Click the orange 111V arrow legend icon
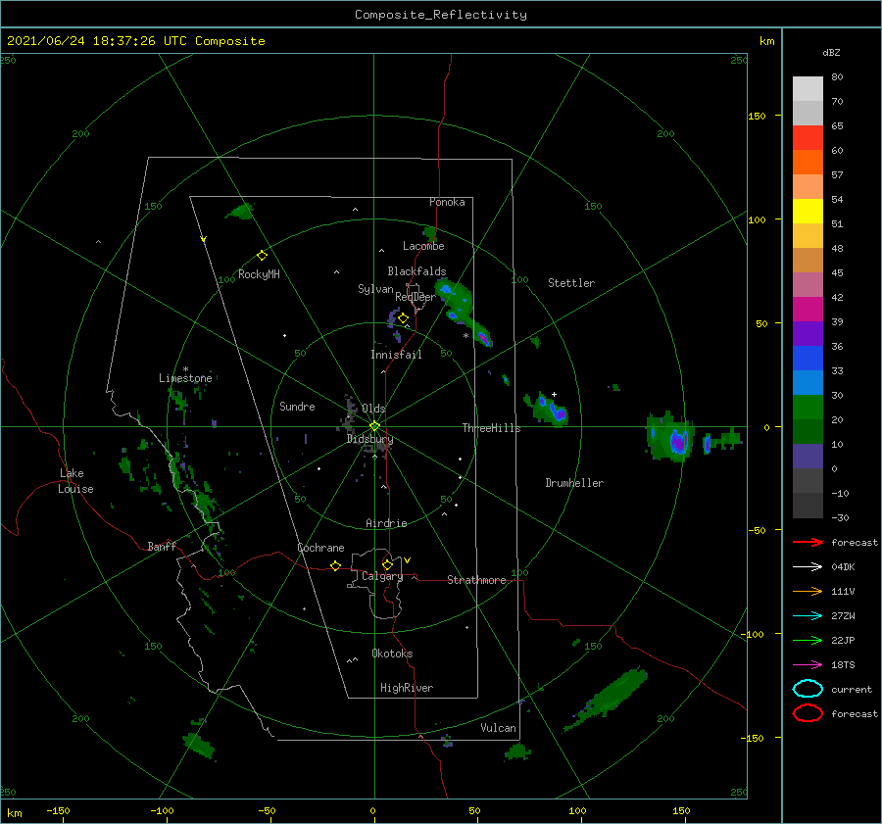 [x=808, y=591]
